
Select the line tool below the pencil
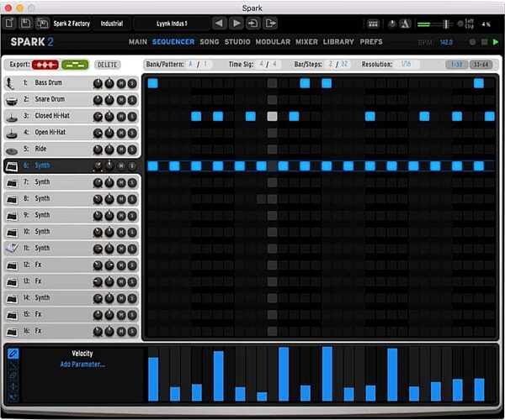[13, 365]
